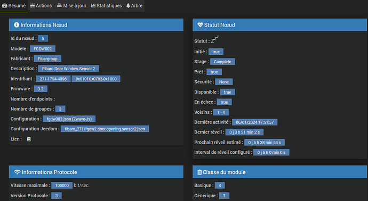Click the dashboard gauge icon on Résumé tab
The image size is (368, 201).
[x=4, y=6]
